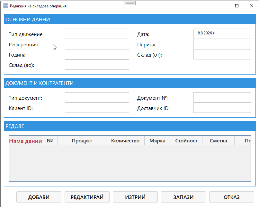
Task: Select the Година input box
Action: [97, 54]
